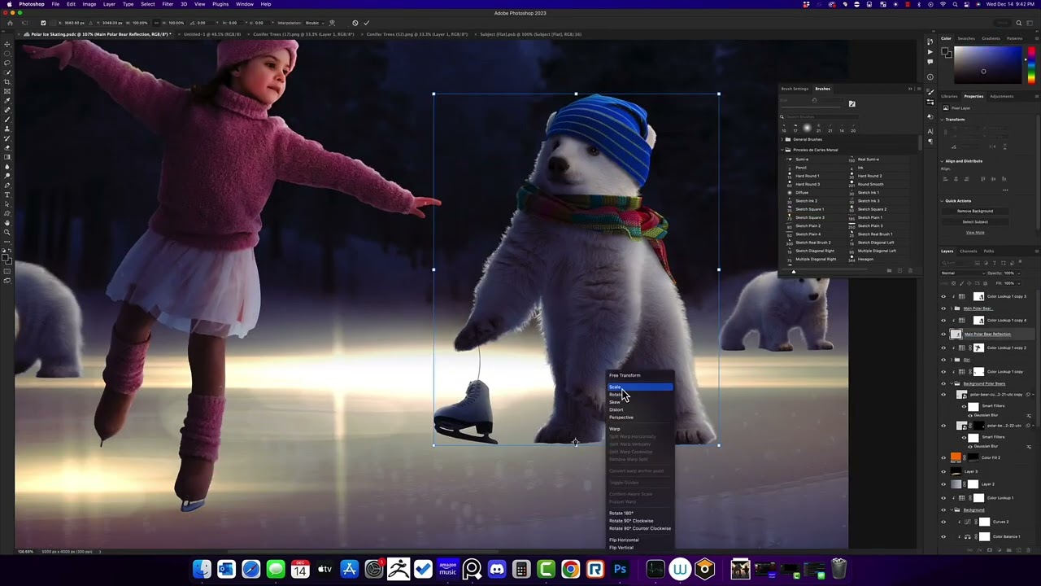
Task: Expand the Main Polar Bear group
Action: [953, 308]
